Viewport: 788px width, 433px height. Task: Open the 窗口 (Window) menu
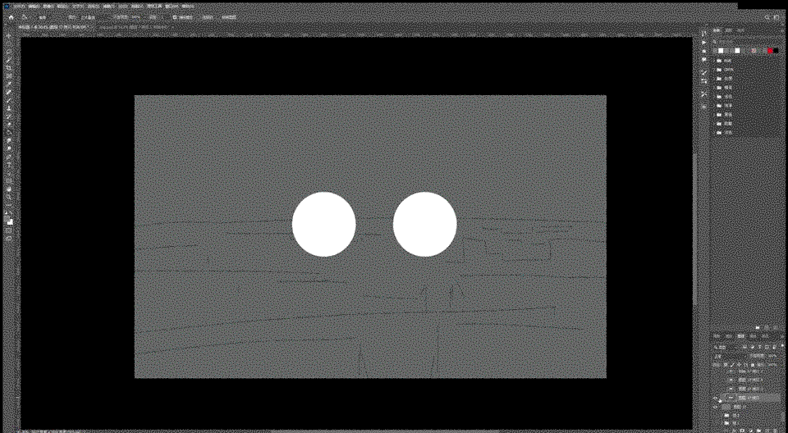point(170,7)
